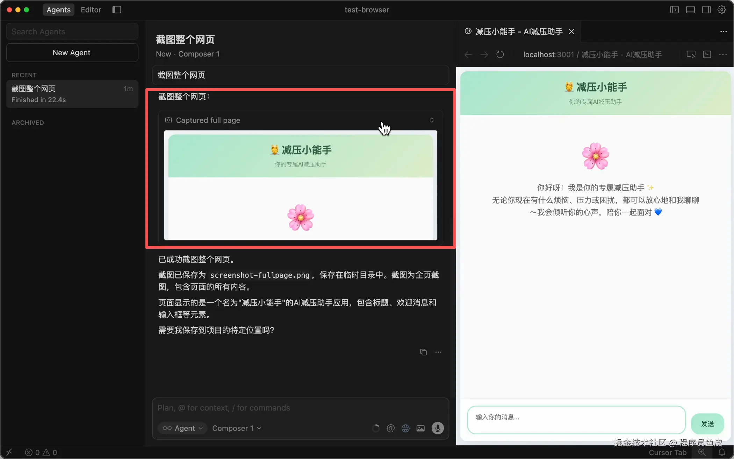This screenshot has width=734, height=459.
Task: Close the 减压小能手 browser tab
Action: [x=571, y=31]
